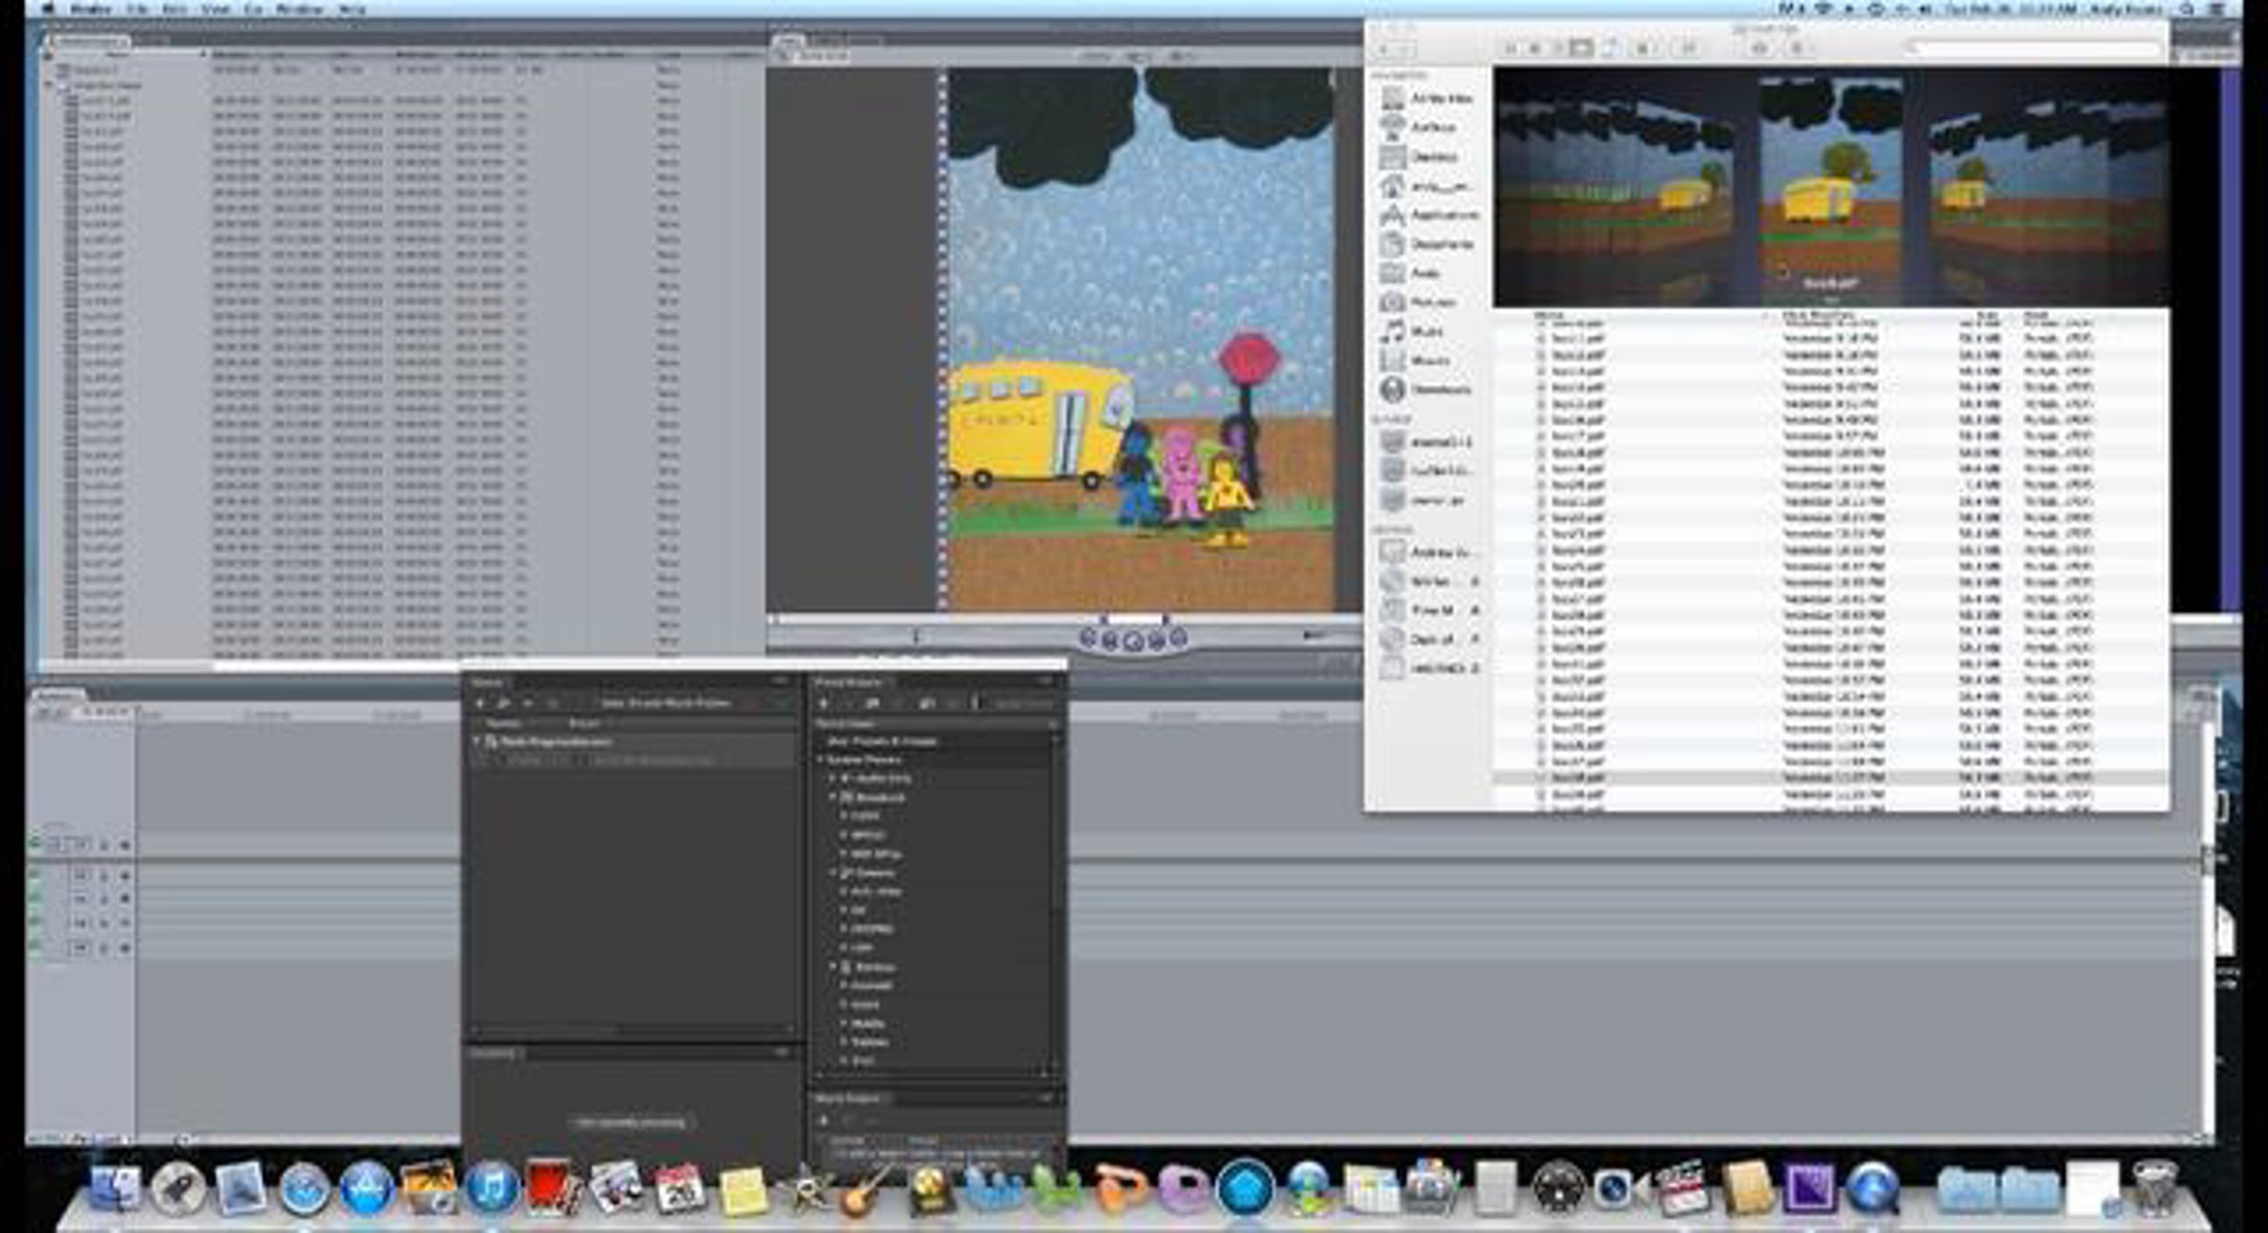Expand the Broadcast preset folder
Viewport: 2268px width, 1233px height.
[833, 797]
